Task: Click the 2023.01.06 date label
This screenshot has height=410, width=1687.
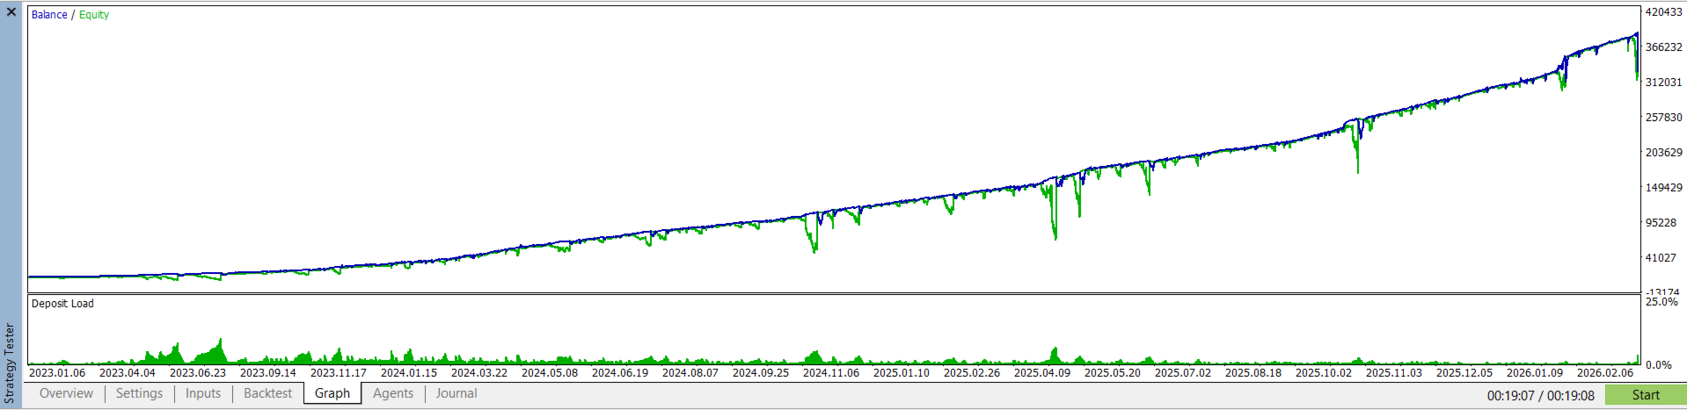Action: pyautogui.click(x=57, y=373)
